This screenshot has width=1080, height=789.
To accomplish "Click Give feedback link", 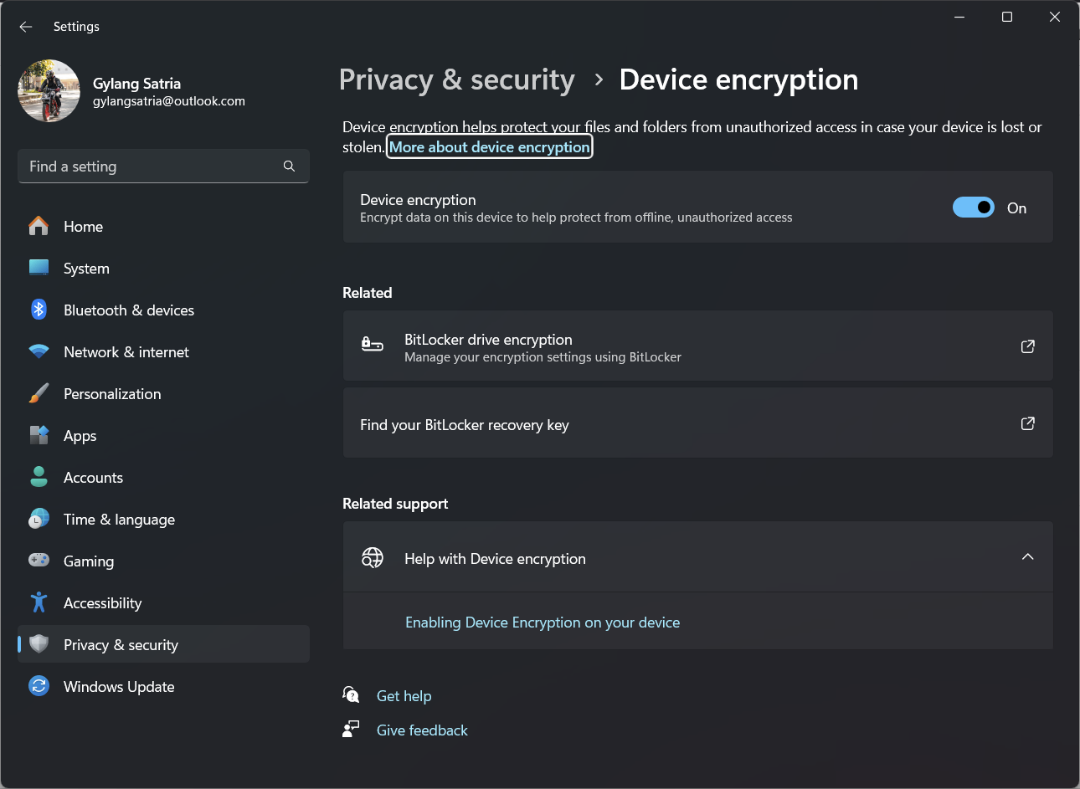I will 422,730.
